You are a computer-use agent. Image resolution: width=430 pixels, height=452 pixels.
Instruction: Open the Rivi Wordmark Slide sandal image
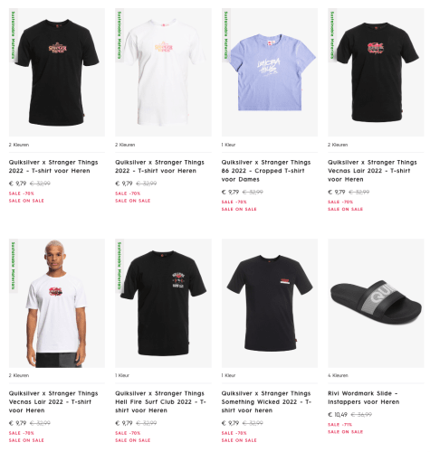[x=376, y=303]
